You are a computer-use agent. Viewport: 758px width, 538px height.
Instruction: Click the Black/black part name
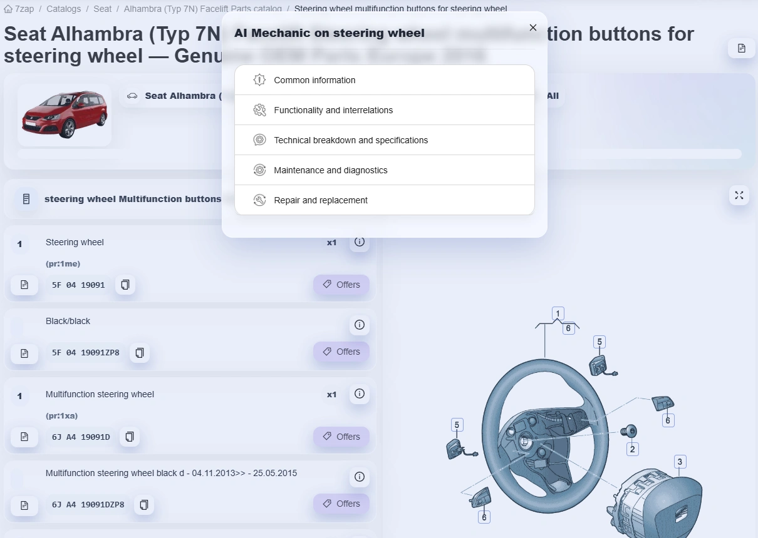(68, 321)
